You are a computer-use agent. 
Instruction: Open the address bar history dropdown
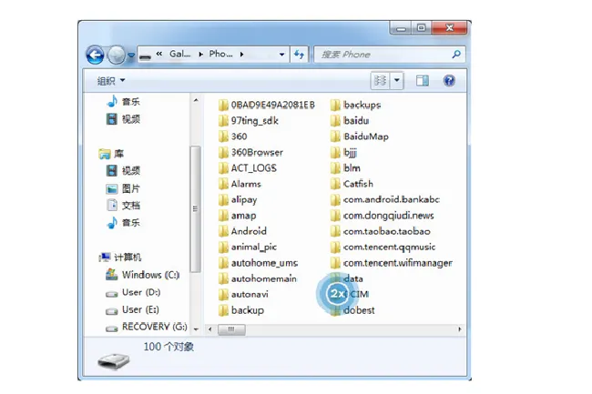281,55
